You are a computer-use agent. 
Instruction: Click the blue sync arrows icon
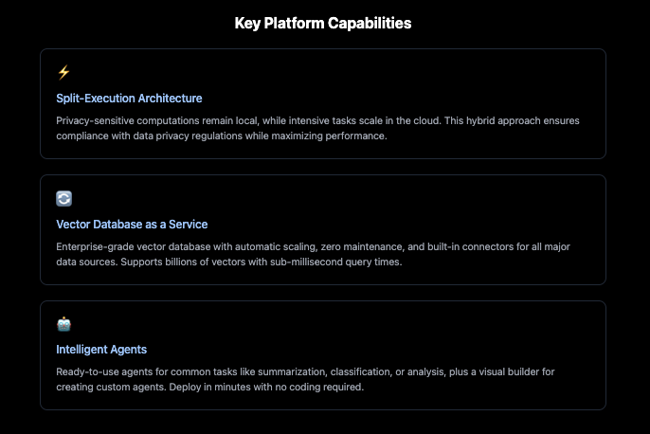(x=63, y=198)
